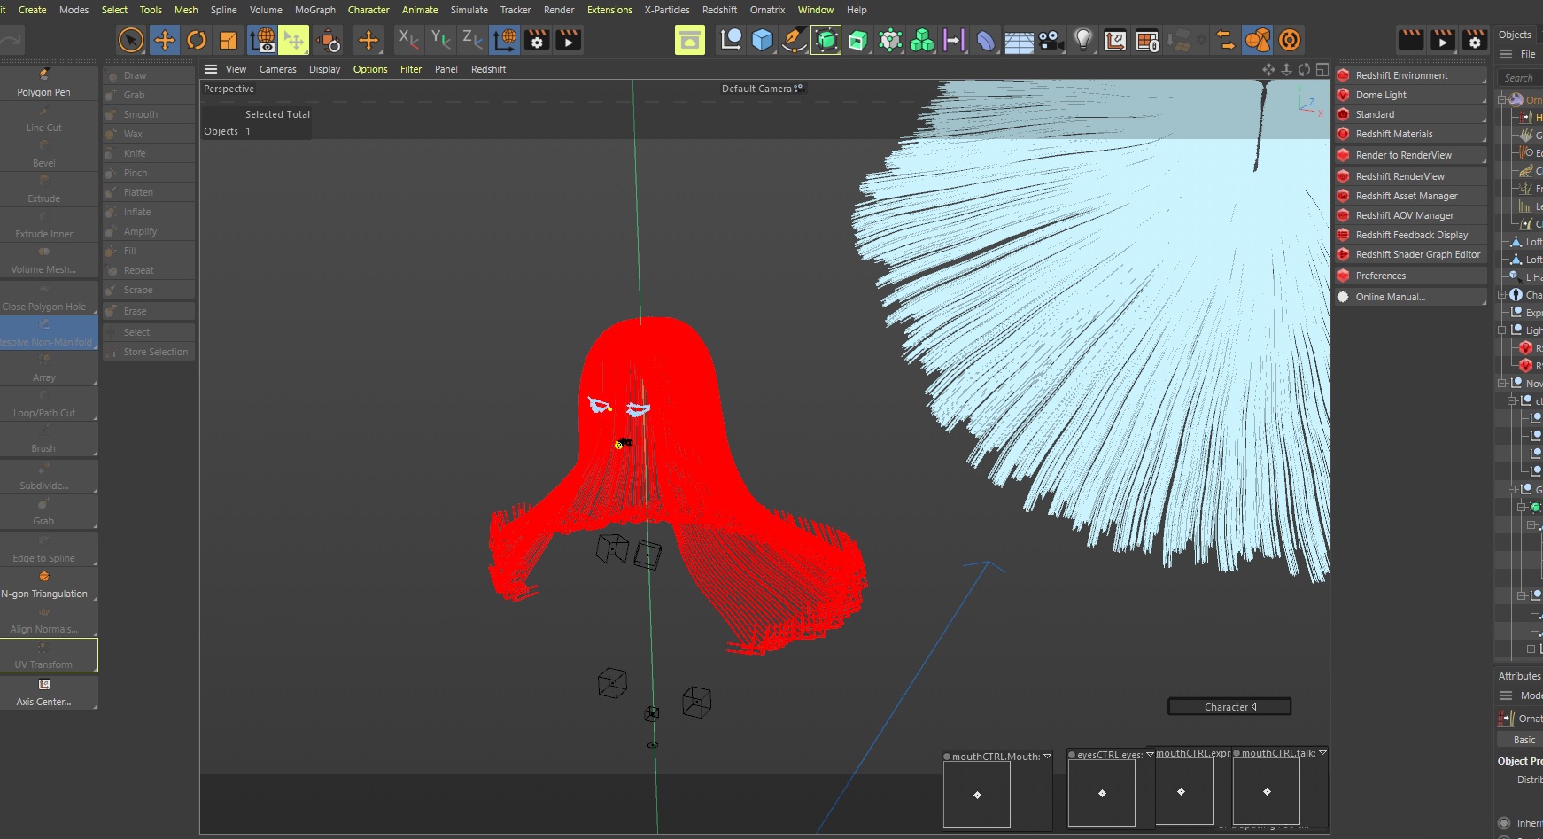Toggle the X-axis lock
The width and height of the screenshot is (1543, 839).
pos(408,40)
